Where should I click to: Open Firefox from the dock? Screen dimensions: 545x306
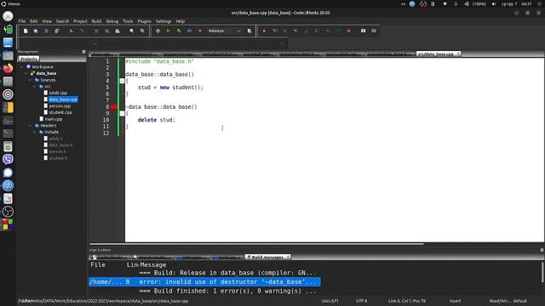click(x=8, y=68)
